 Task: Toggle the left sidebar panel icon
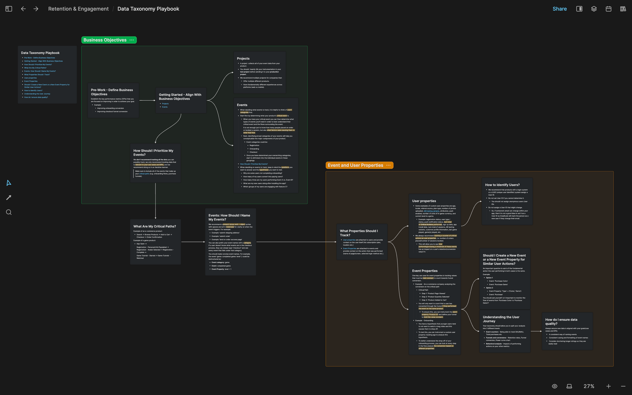[x=9, y=9]
